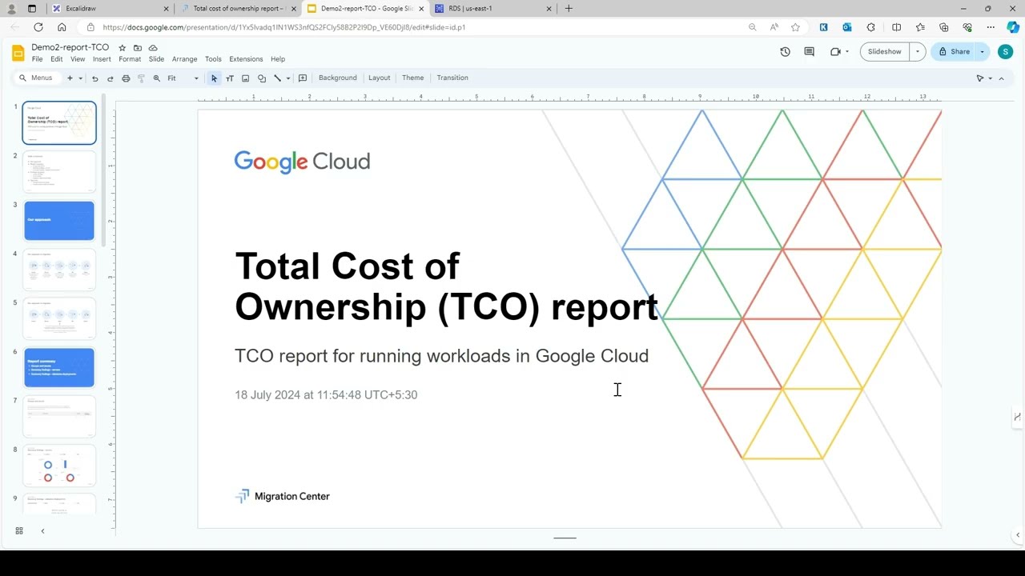This screenshot has height=576, width=1025.
Task: Select slide 3 thumbnail Our approach
Action: [x=59, y=221]
